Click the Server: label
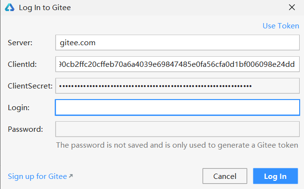304x189 pixels. pyautogui.click(x=20, y=43)
